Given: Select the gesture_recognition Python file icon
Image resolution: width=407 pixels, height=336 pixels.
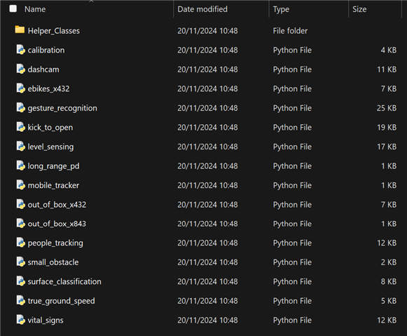Looking at the screenshot, I should tap(20, 107).
